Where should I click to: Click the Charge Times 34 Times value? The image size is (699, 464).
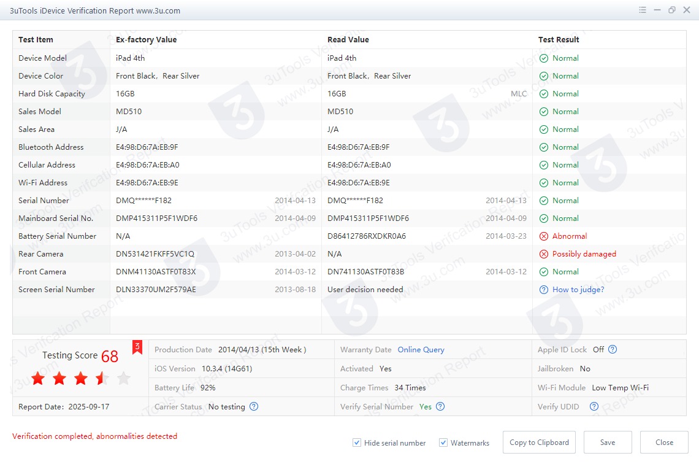tap(410, 388)
